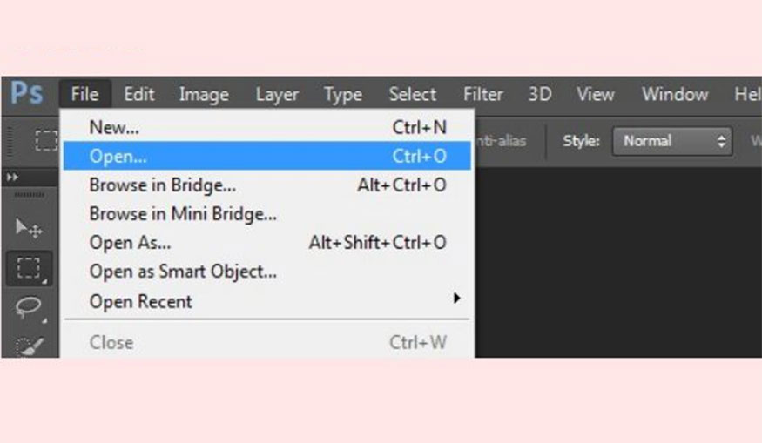The width and height of the screenshot is (762, 443).
Task: Select the Rectangular Marquee tool in toolbox
Action: (x=29, y=268)
